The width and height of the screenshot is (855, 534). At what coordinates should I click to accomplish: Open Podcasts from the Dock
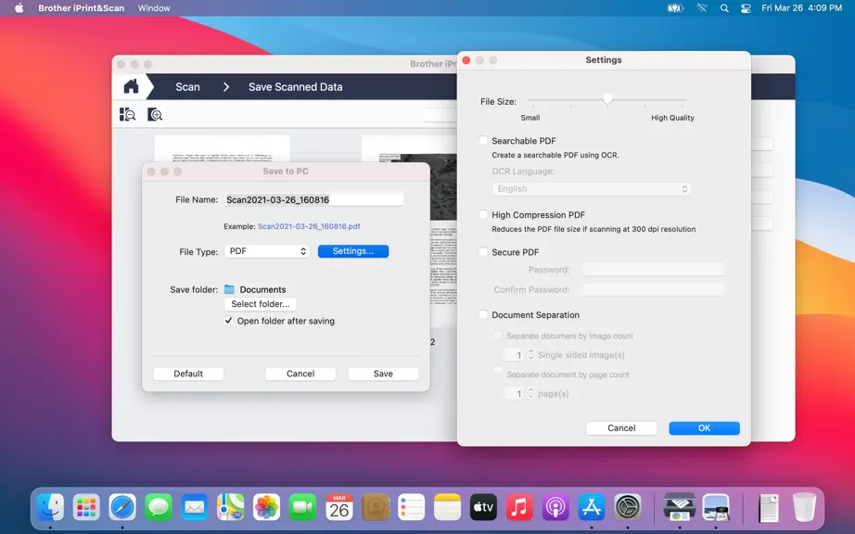click(555, 507)
